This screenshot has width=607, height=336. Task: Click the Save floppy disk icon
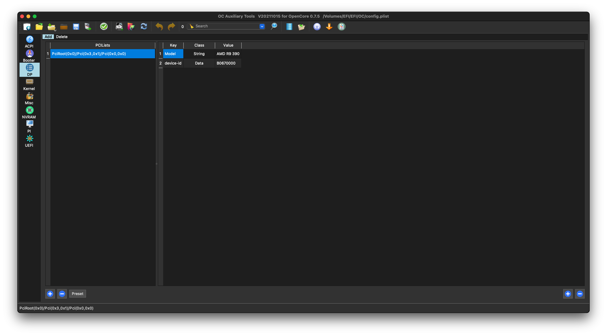coord(76,27)
